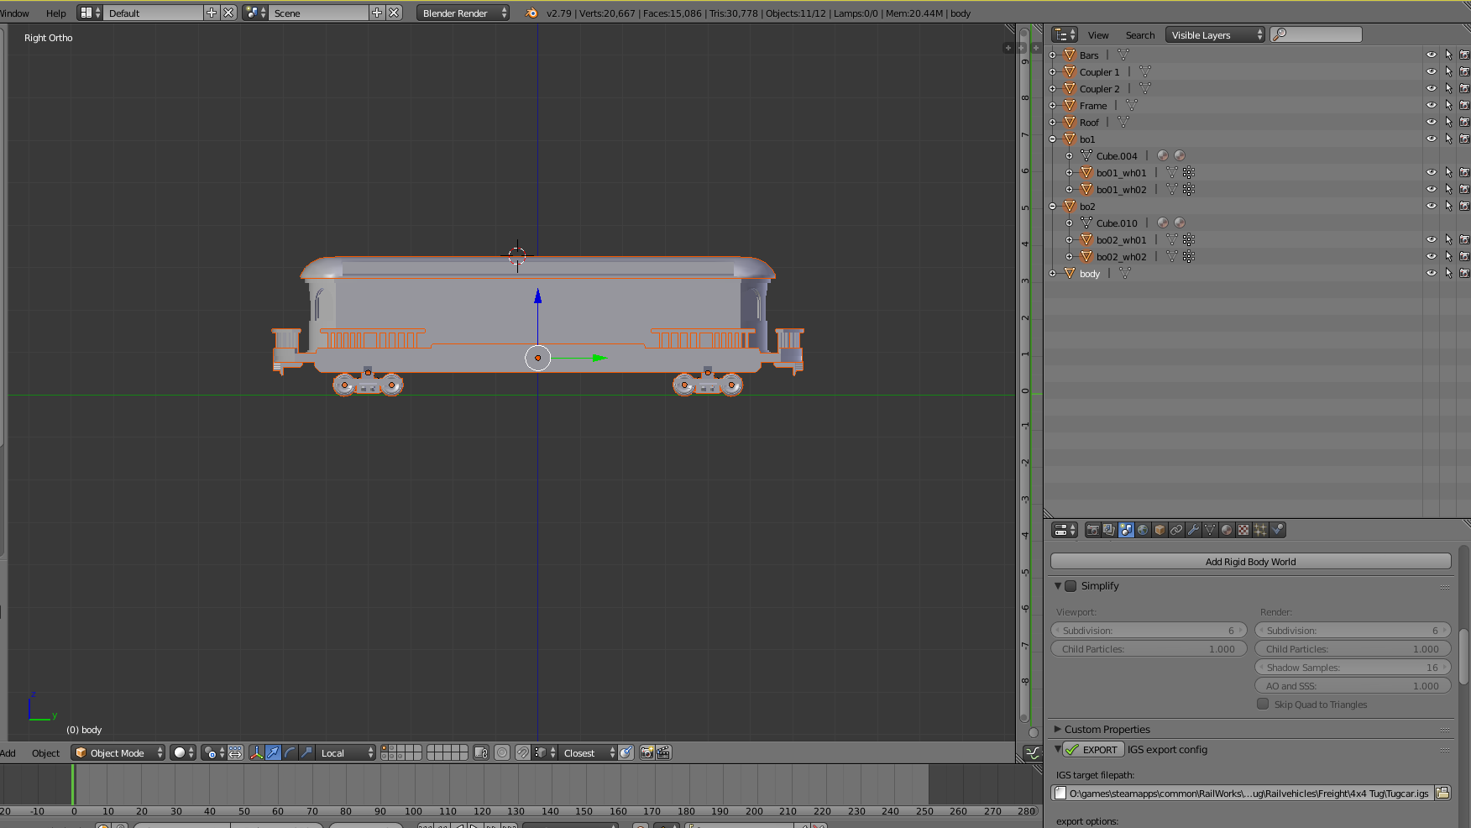Click the viewport Subdivision value field
Image resolution: width=1471 pixels, height=828 pixels.
(x=1149, y=630)
